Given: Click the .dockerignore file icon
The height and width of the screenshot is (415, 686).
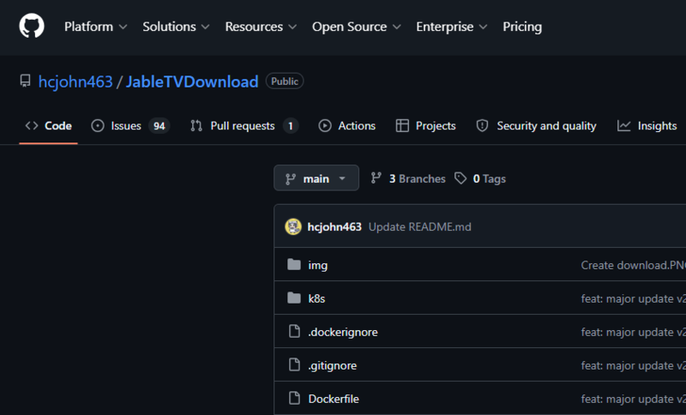Looking at the screenshot, I should pyautogui.click(x=294, y=332).
